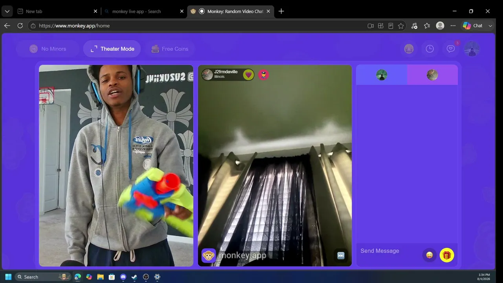
Task: Click the J2frmdaville profile picture
Action: pos(207,75)
